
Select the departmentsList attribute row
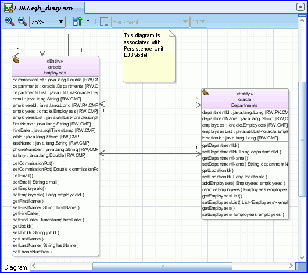click(55, 92)
